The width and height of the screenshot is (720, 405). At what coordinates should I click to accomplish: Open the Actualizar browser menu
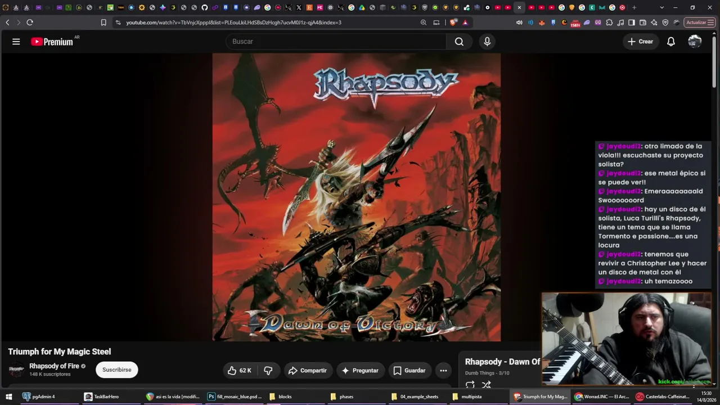click(699, 22)
